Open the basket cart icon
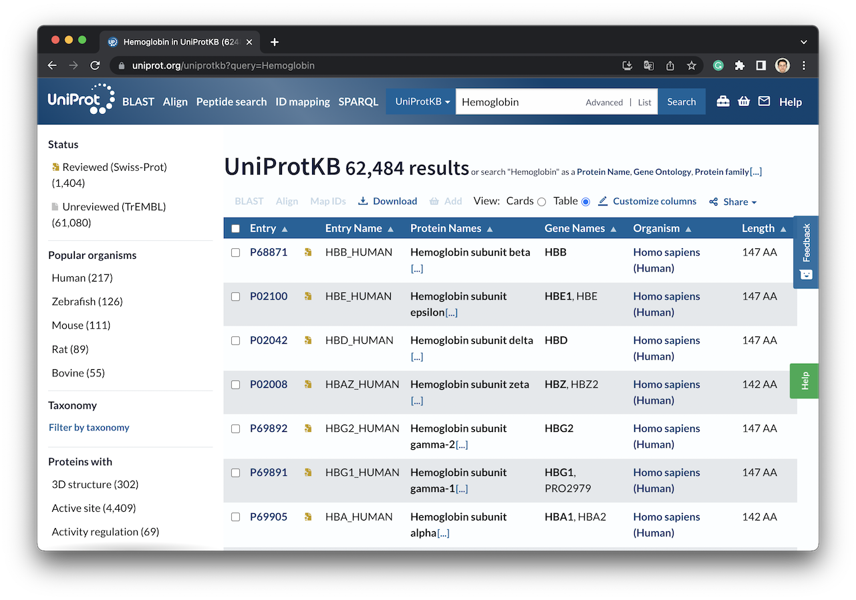 [744, 101]
